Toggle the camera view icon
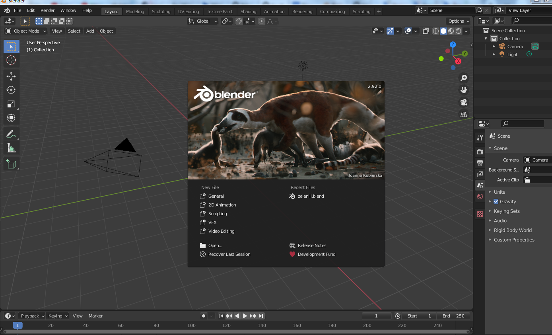This screenshot has height=335, width=552. tap(464, 102)
